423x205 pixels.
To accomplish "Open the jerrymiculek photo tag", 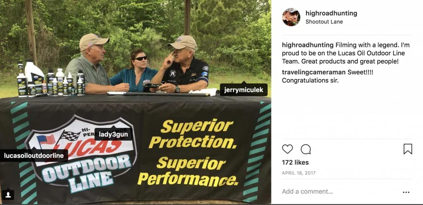I will (244, 90).
